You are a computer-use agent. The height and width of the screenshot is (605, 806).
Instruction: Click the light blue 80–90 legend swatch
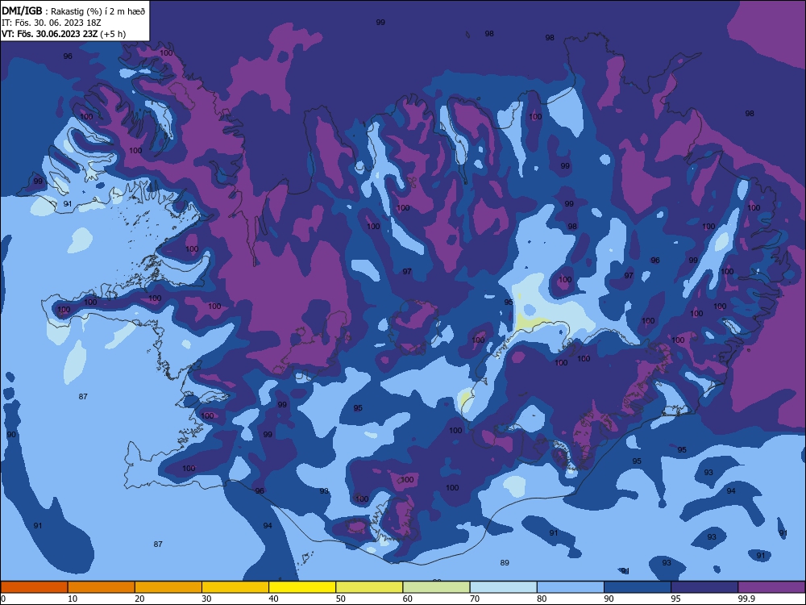571,587
